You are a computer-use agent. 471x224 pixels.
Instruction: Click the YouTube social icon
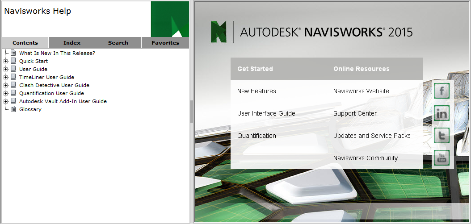point(442,158)
